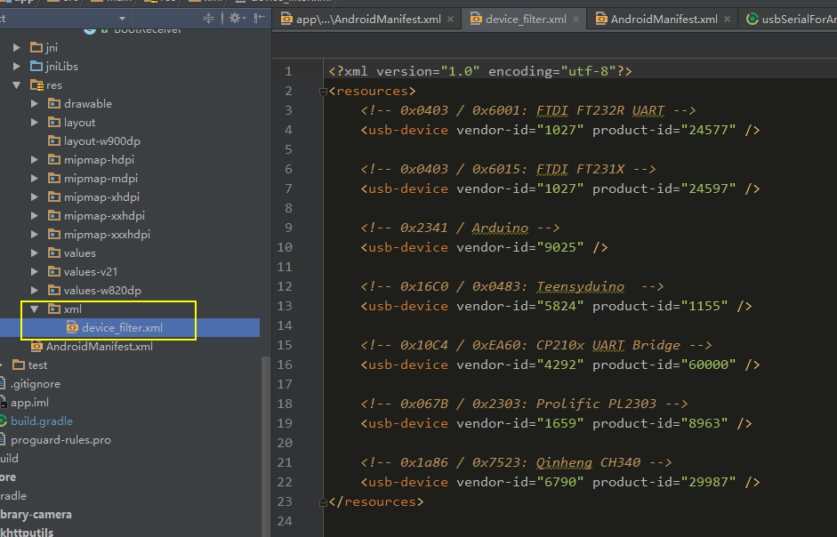Click the Prolific PL2303 comment line
The height and width of the screenshot is (537, 837).
pos(524,404)
